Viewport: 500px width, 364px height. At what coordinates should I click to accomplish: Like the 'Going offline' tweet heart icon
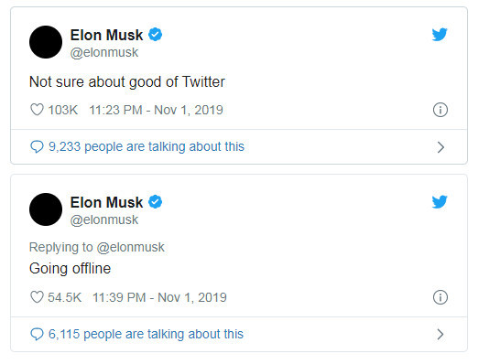click(37, 297)
